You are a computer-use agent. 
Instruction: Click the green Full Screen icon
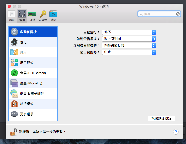[14, 73]
